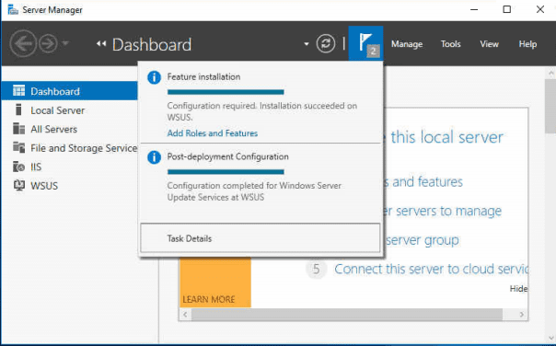The height and width of the screenshot is (346, 556).
Task: Click the horizontal scrollbar right arrow
Action: (x=522, y=315)
